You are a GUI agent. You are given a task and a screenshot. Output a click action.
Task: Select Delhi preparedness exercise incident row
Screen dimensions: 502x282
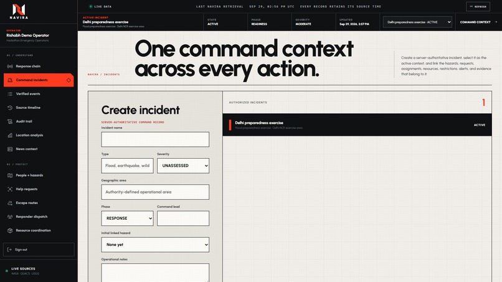pos(357,125)
